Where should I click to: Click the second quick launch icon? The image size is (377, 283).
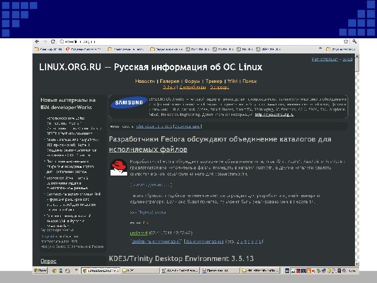pyautogui.click(x=61, y=271)
